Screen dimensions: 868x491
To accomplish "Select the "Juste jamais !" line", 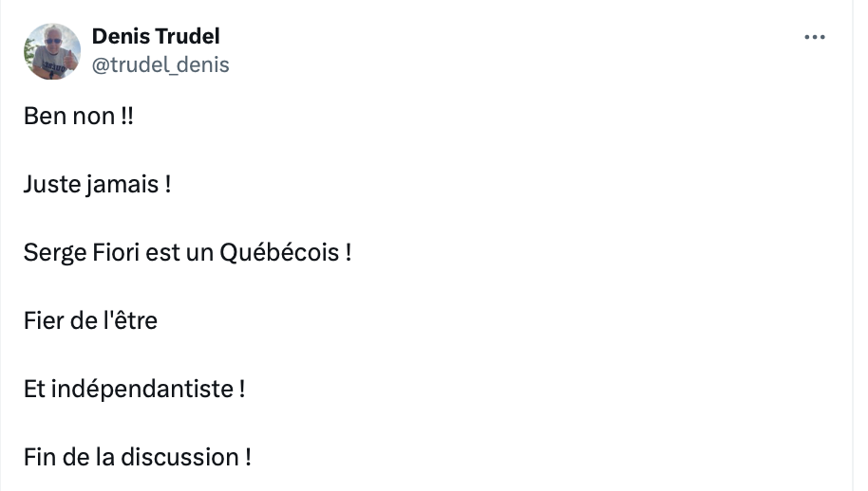I will click(x=98, y=185).
